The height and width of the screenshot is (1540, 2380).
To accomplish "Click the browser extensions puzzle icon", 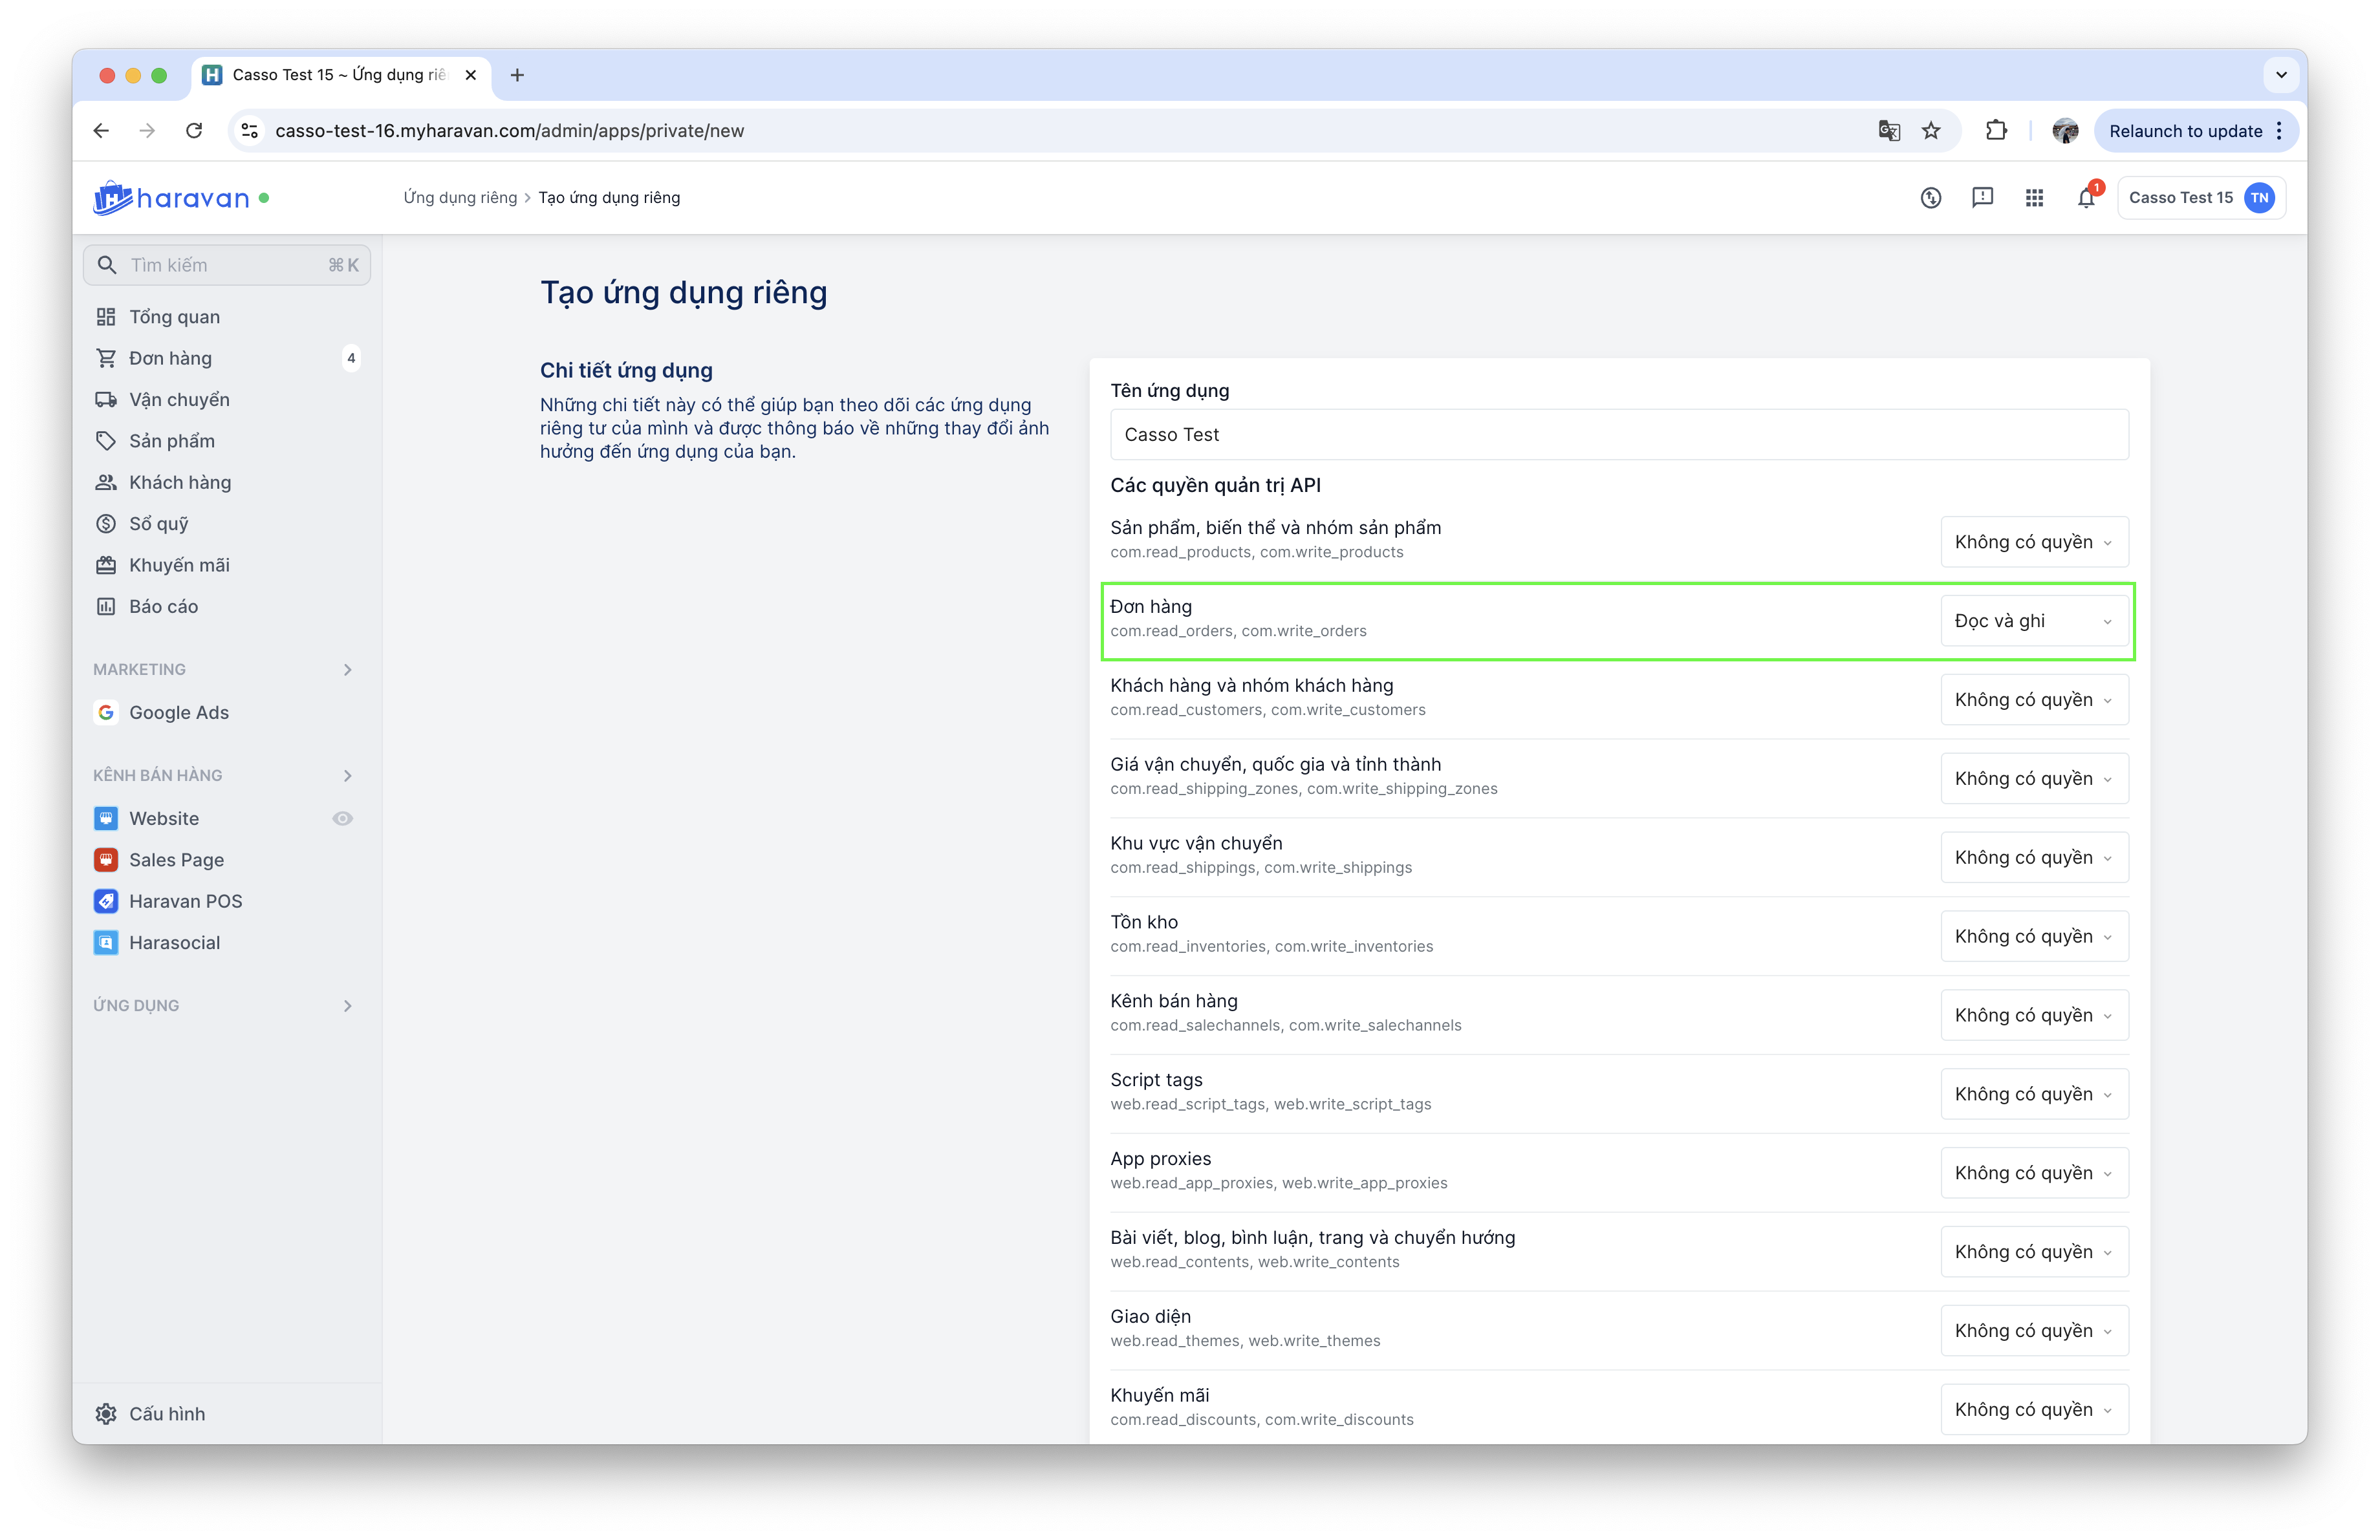I will [x=1995, y=131].
